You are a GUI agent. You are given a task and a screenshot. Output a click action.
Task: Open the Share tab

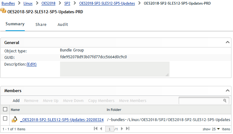41,25
